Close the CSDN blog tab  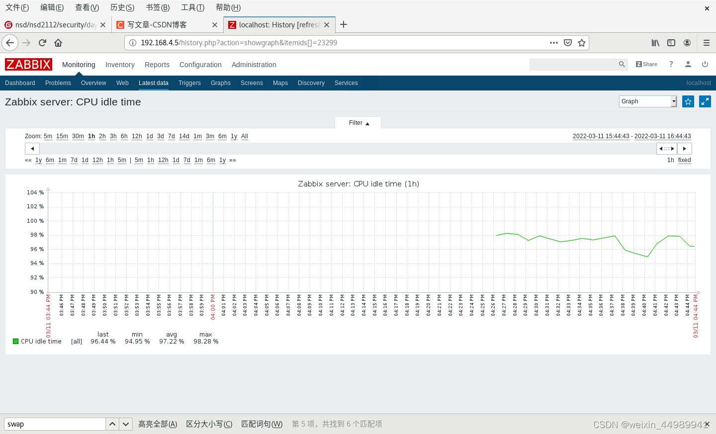click(x=215, y=25)
